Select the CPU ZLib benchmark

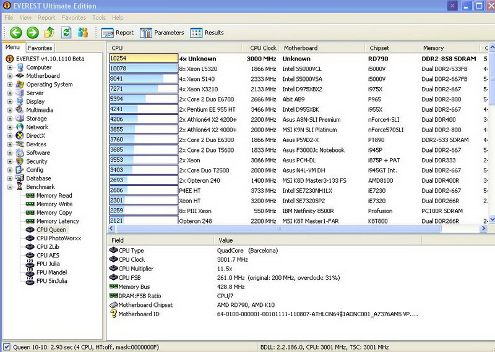[x=48, y=246]
